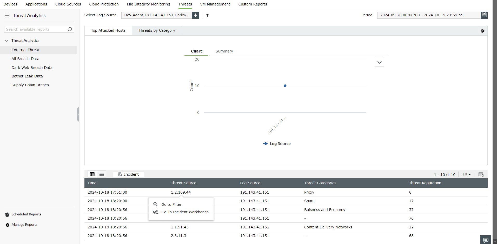The image size is (497, 244).
Task: Open the Devices top menu
Action: (10, 4)
